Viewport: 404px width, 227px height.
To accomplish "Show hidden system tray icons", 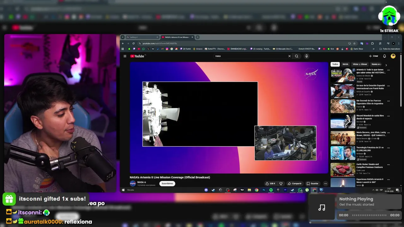I will (x=373, y=190).
